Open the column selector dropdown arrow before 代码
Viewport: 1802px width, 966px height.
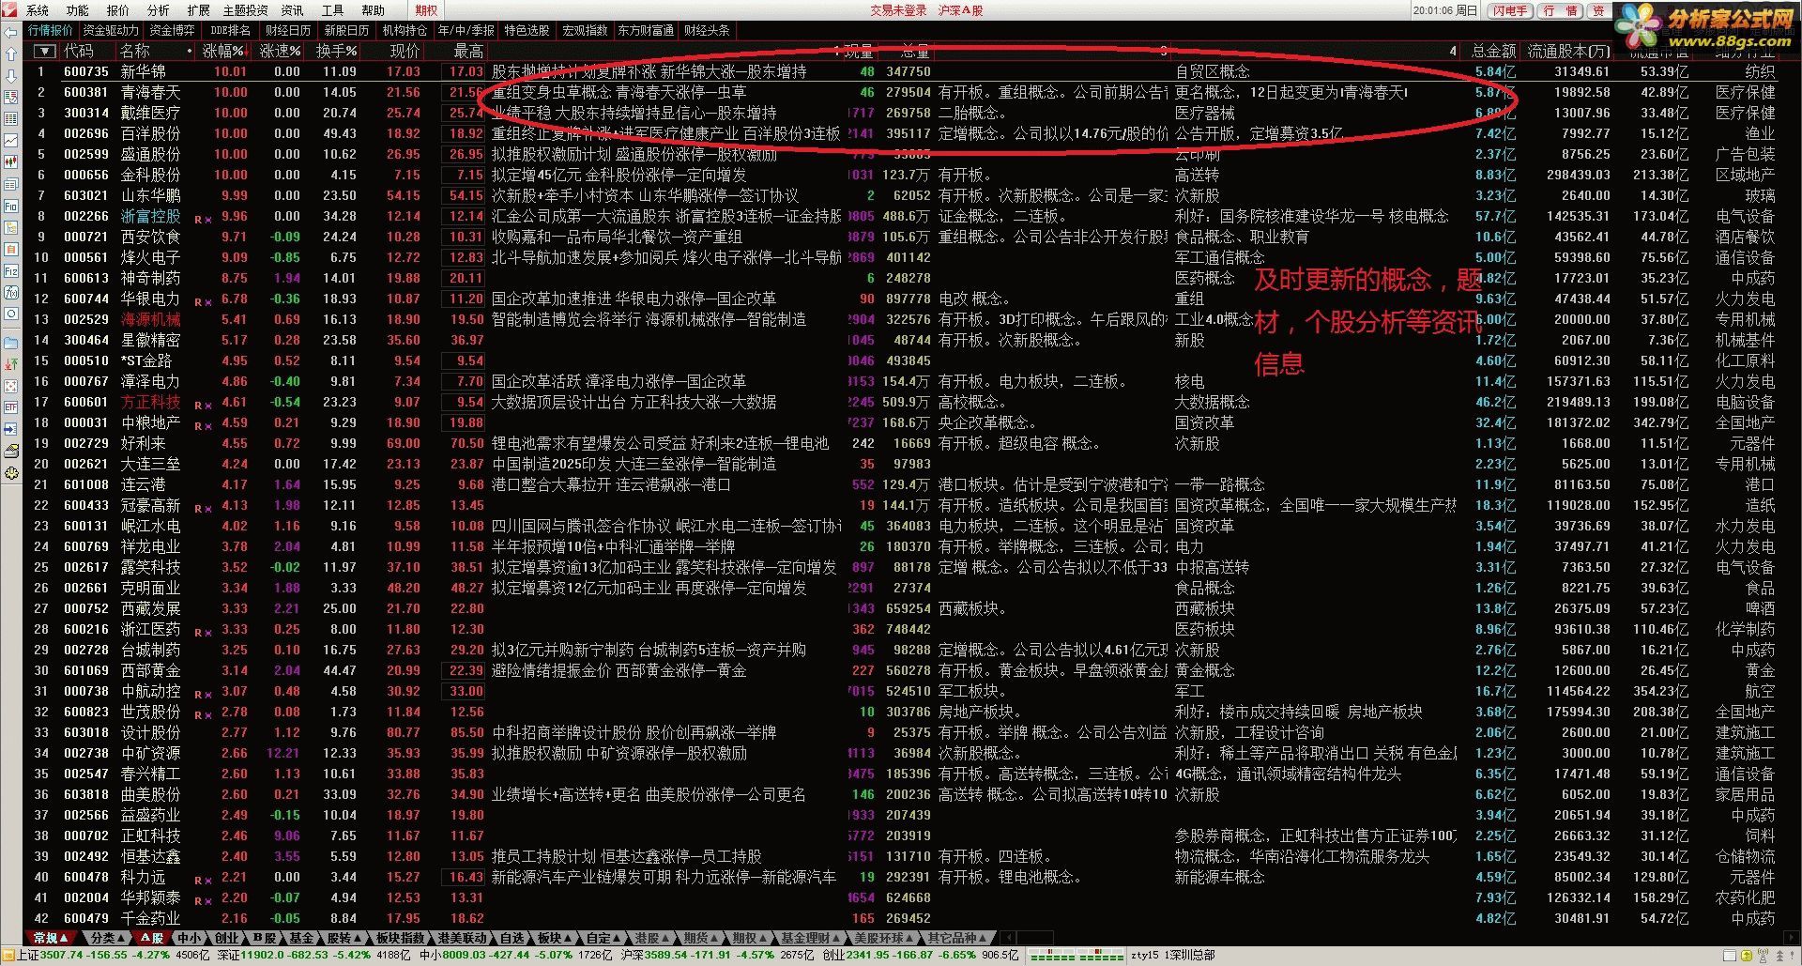[44, 51]
